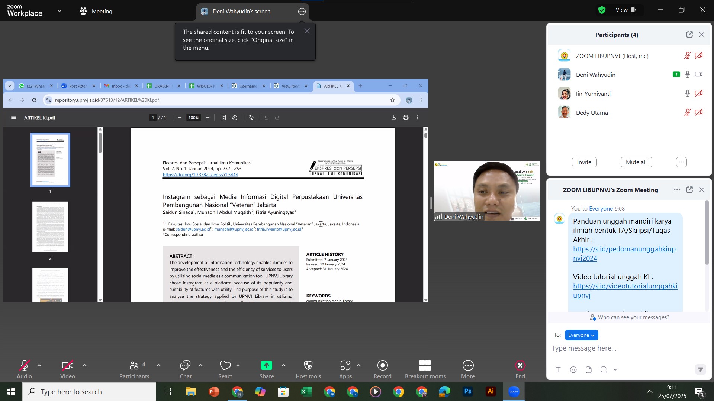Expand Apps options caret
This screenshot has height=401, width=714.
359,366
